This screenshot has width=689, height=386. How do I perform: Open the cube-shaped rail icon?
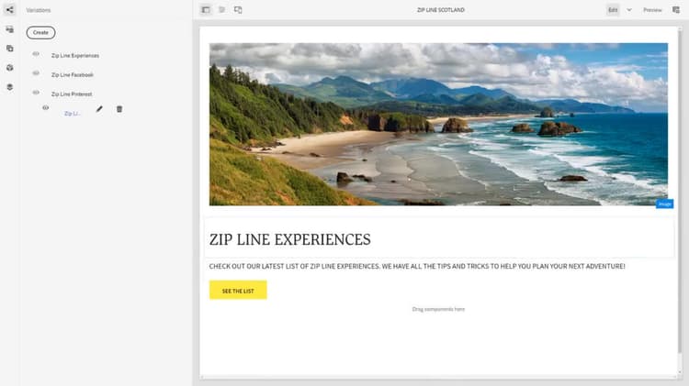10,68
